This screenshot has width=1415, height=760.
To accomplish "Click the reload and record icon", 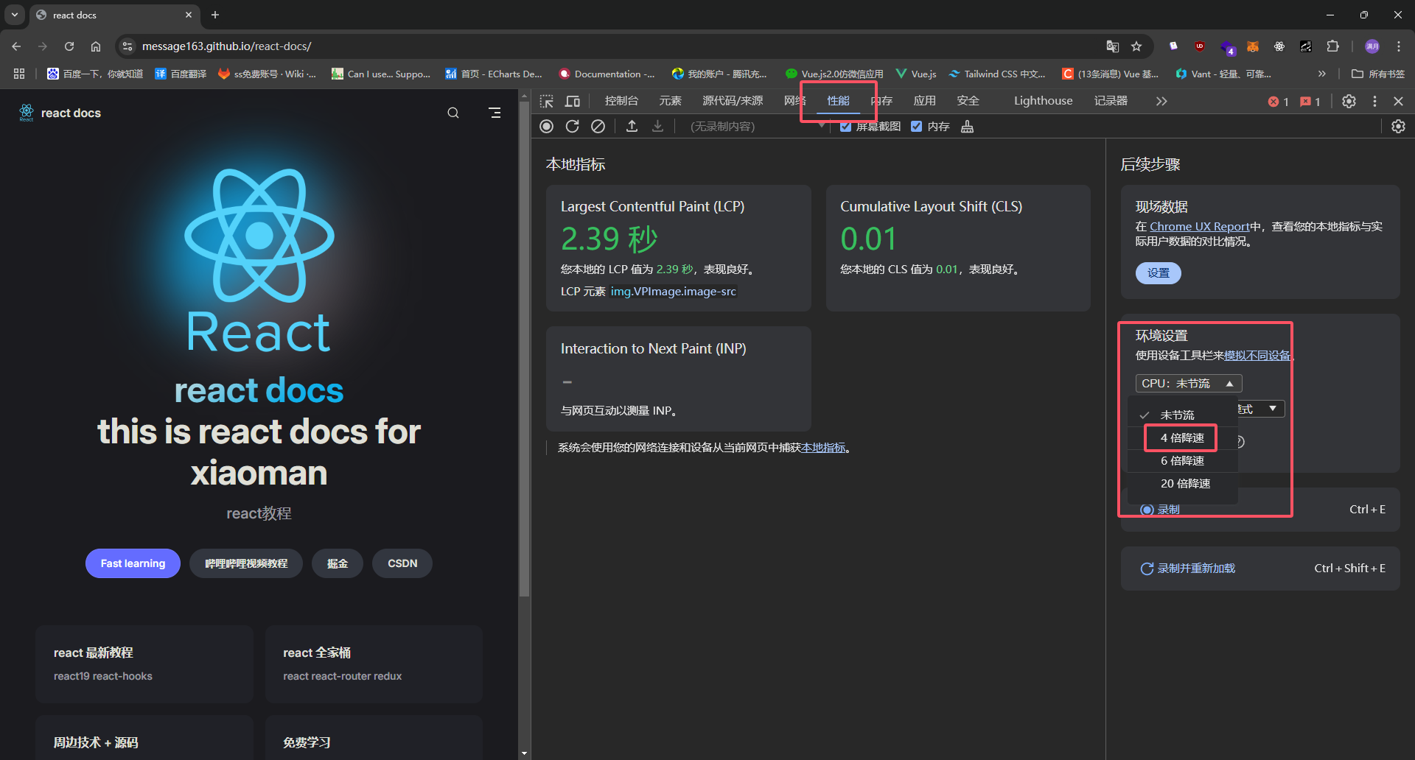I will tap(572, 127).
